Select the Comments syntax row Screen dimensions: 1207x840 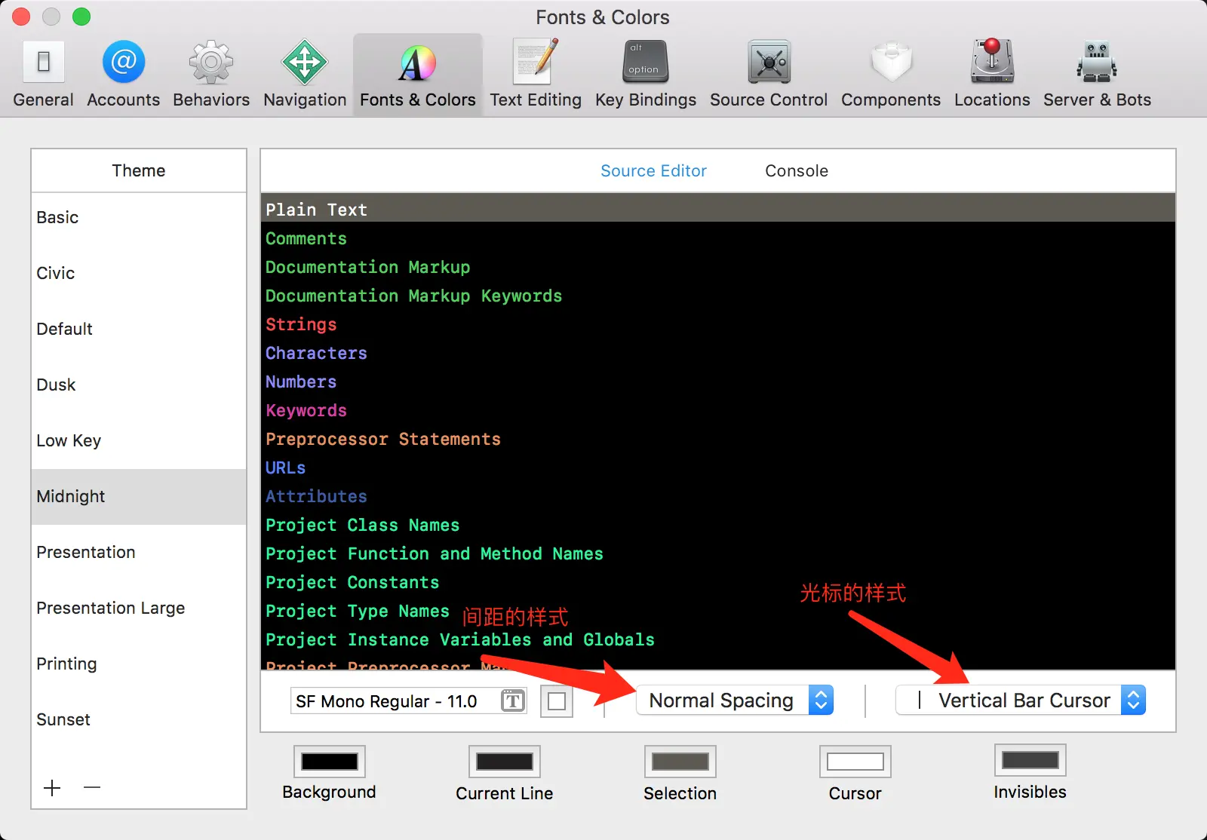[x=718, y=238]
